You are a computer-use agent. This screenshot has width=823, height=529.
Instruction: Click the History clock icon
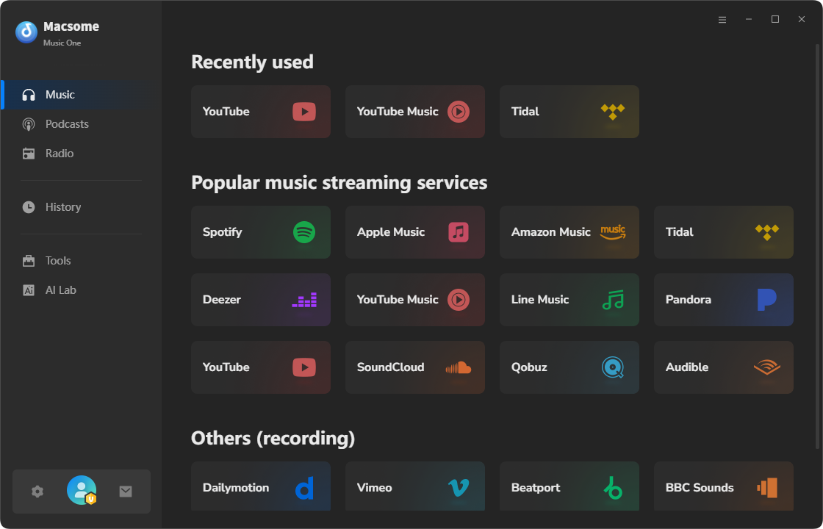click(x=29, y=206)
